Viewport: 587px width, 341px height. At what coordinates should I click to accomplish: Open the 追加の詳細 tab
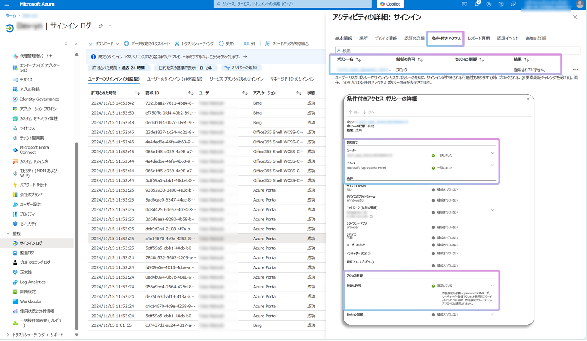click(x=536, y=38)
